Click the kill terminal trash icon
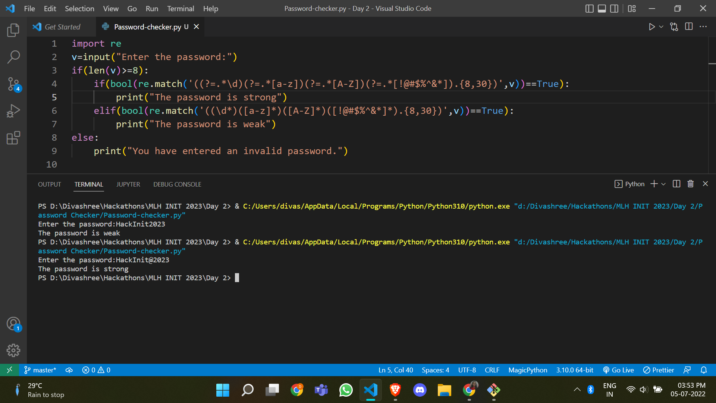This screenshot has width=716, height=403. coord(690,184)
